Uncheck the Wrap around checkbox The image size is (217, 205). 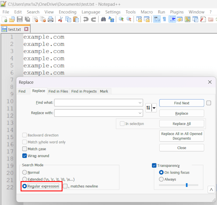pos(24,156)
